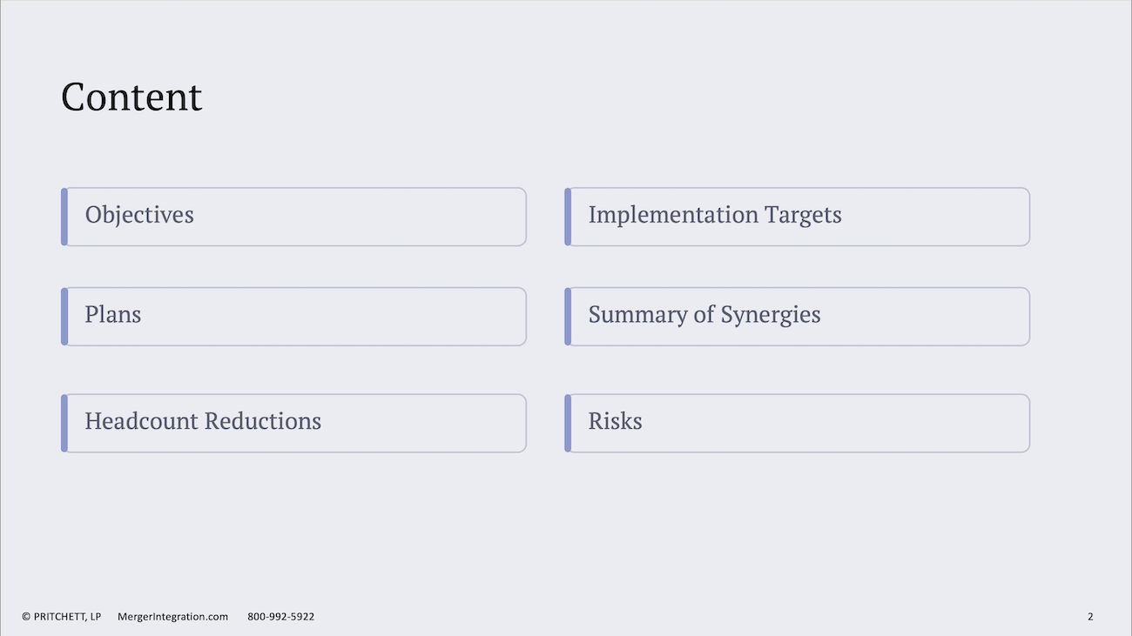This screenshot has width=1132, height=636.
Task: Open the MergerIntegration.com footer link
Action: [x=172, y=617]
